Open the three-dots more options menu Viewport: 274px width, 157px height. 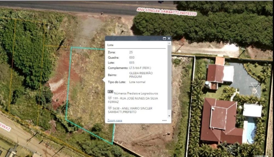164,120
